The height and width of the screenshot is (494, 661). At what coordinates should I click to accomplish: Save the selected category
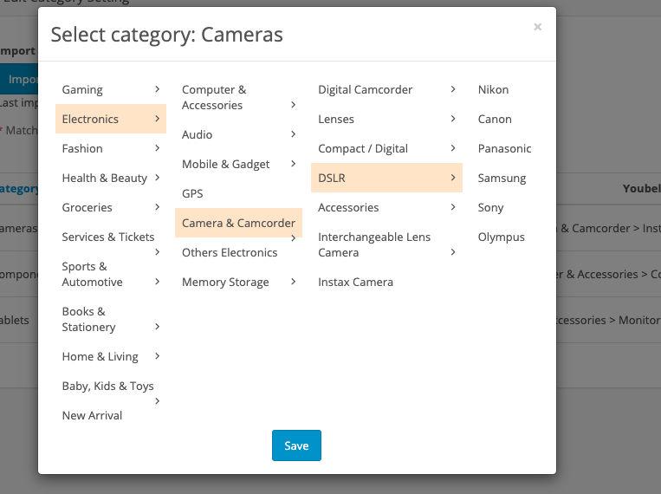click(x=296, y=445)
